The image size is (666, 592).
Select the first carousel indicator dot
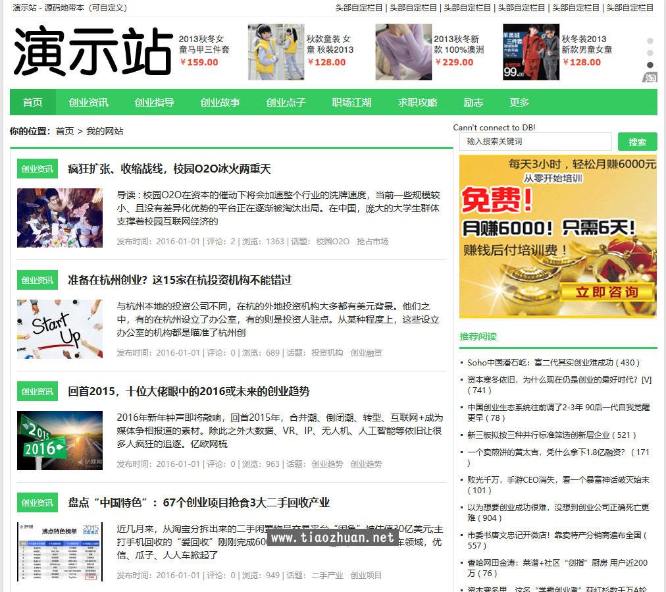point(650,41)
